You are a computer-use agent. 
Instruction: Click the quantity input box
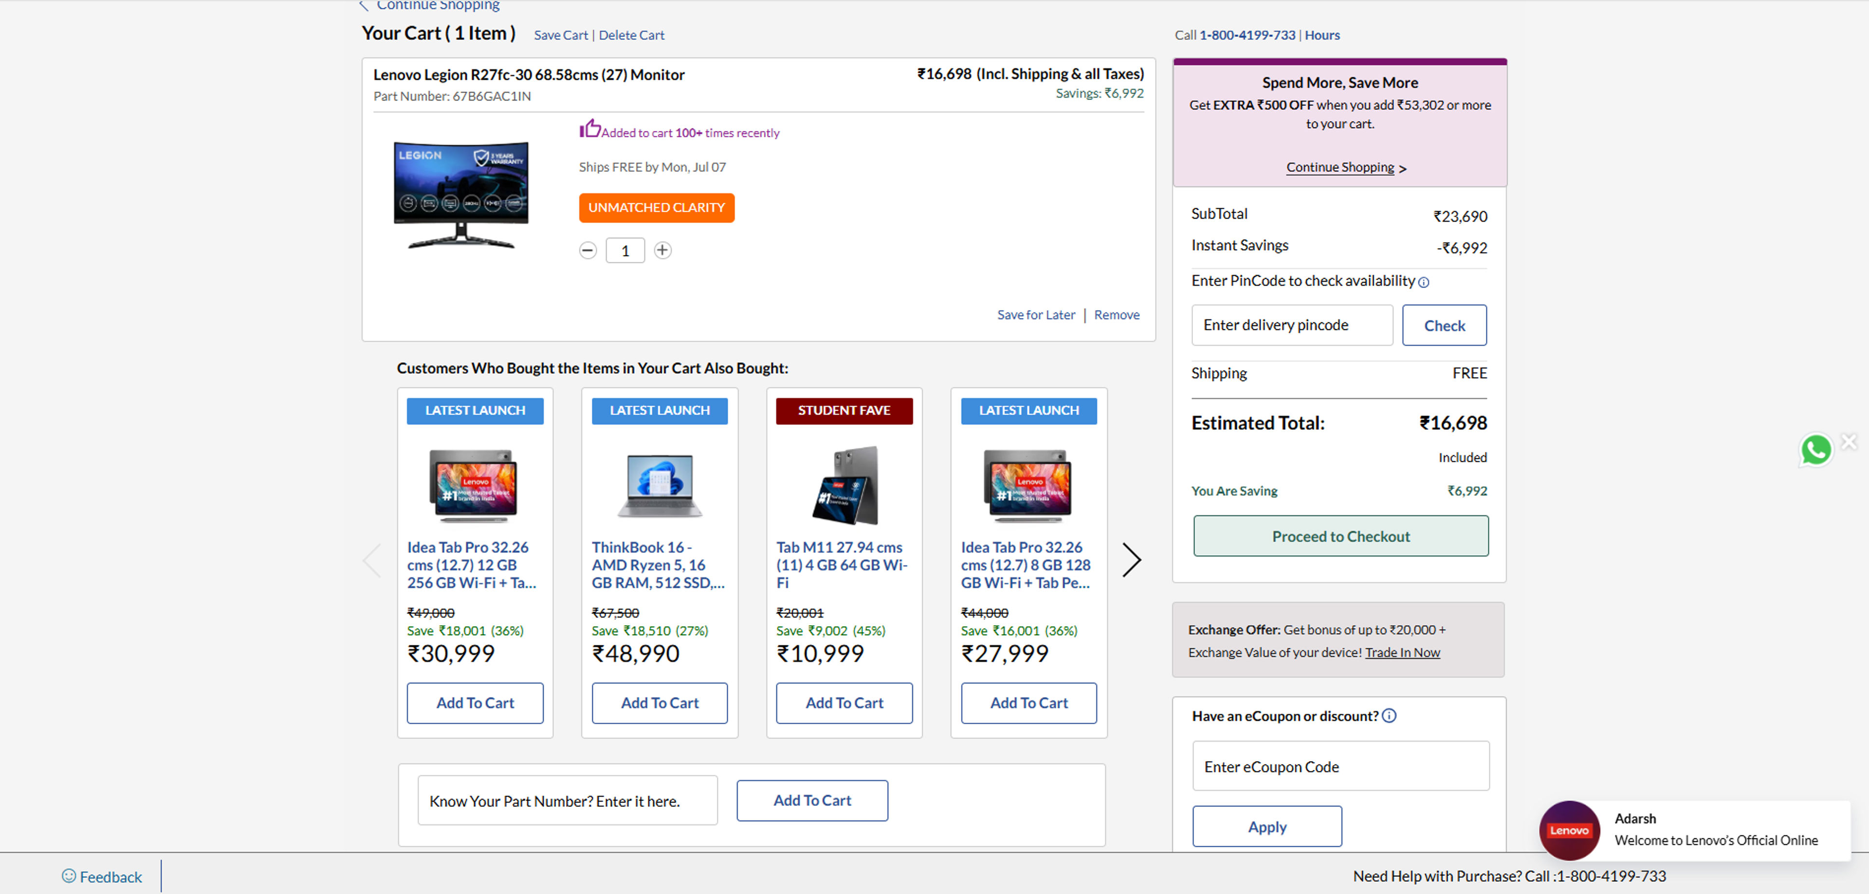pos(625,250)
